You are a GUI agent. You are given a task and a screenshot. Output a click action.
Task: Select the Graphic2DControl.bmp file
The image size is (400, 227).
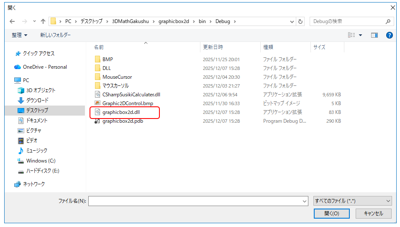tap(128, 103)
